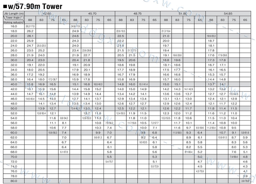Click cell value 15.1/41.4
The image size is (256, 184).
(143, 84)
